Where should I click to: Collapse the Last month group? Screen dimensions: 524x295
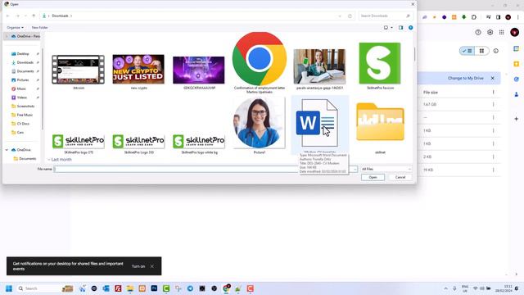coord(49,160)
